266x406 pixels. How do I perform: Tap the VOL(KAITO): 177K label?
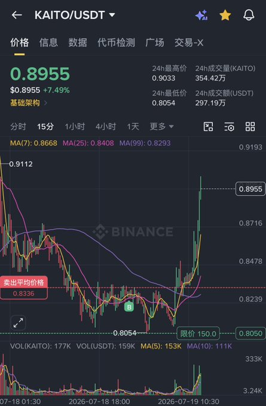[41, 346]
